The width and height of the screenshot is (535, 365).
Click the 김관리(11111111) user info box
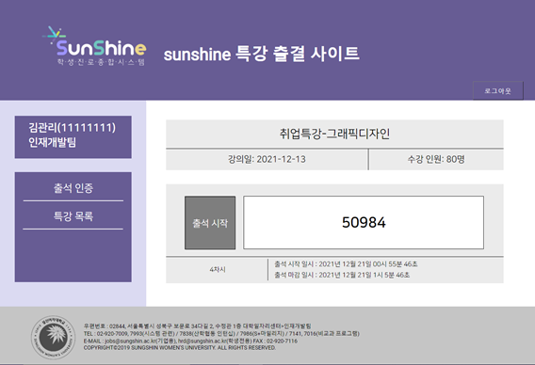coord(73,137)
